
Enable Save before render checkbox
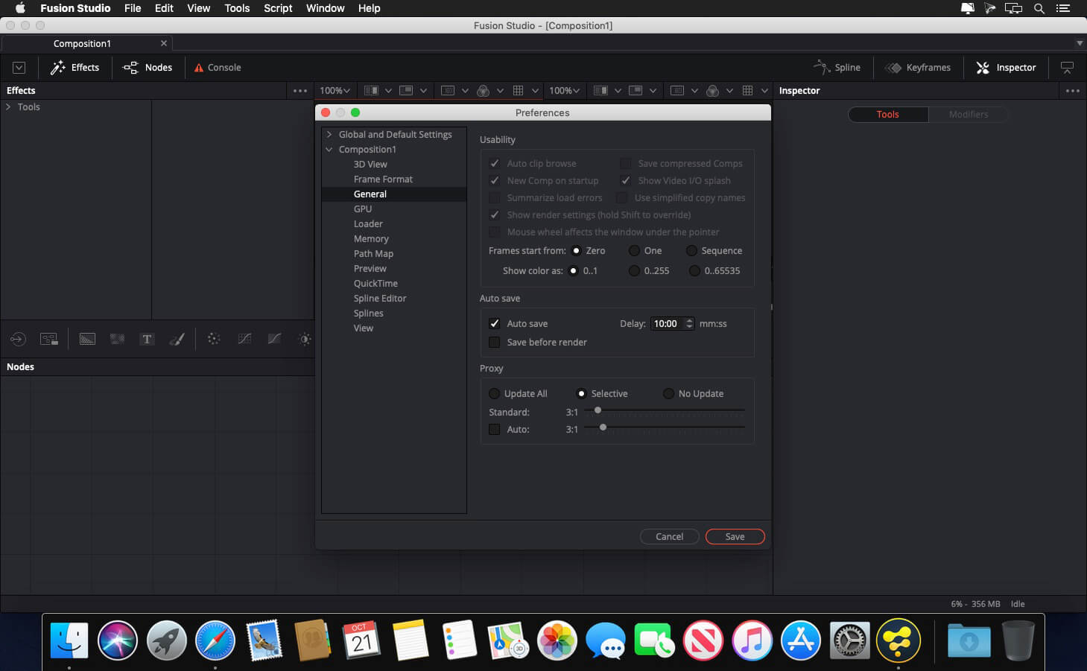click(x=494, y=343)
